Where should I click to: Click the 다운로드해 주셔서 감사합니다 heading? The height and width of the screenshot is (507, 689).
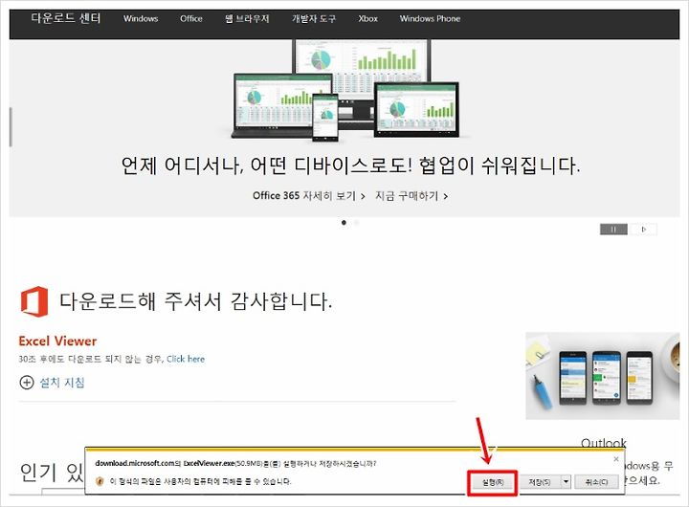(195, 301)
